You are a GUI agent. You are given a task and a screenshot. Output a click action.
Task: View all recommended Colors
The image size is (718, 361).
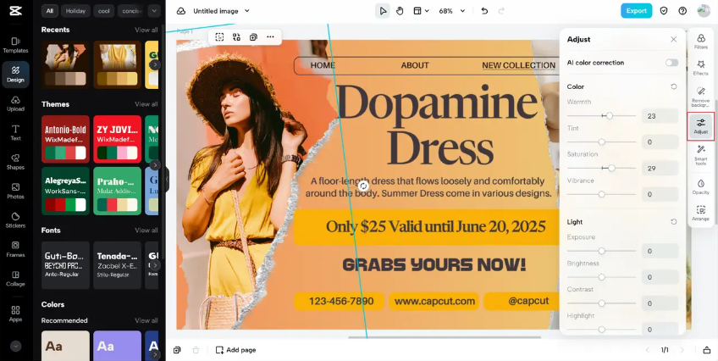click(146, 320)
